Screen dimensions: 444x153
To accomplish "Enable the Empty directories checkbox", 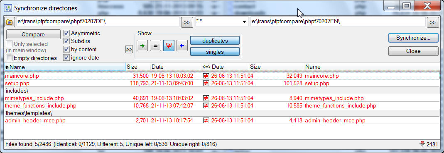I will (x=9, y=58).
